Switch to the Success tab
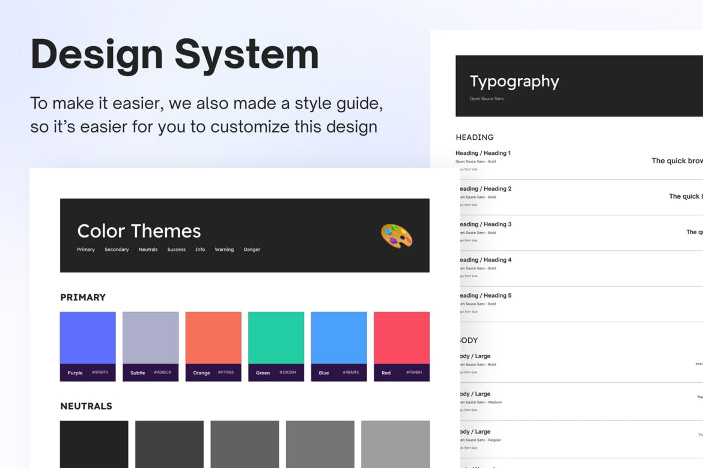The width and height of the screenshot is (703, 468). click(x=176, y=250)
